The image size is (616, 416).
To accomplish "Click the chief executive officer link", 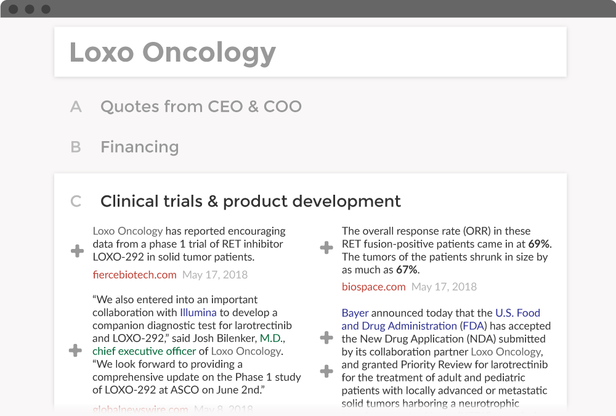I will tap(144, 351).
